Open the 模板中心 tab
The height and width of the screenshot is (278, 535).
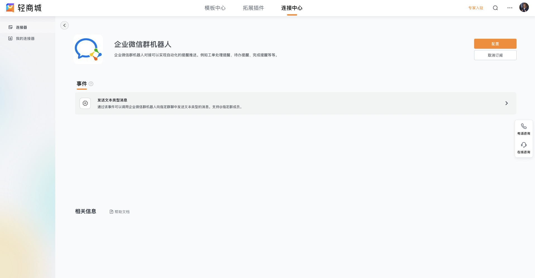tap(215, 8)
